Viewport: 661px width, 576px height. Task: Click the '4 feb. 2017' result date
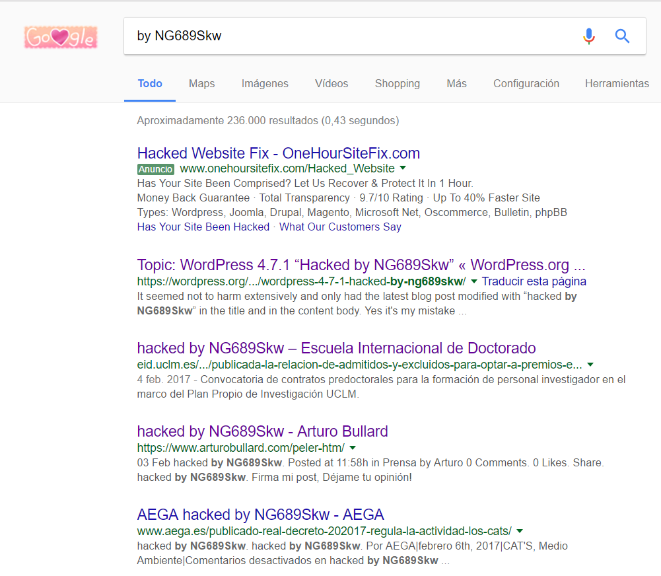coord(164,380)
